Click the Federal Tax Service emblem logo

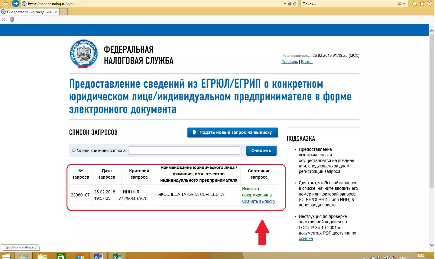83,54
